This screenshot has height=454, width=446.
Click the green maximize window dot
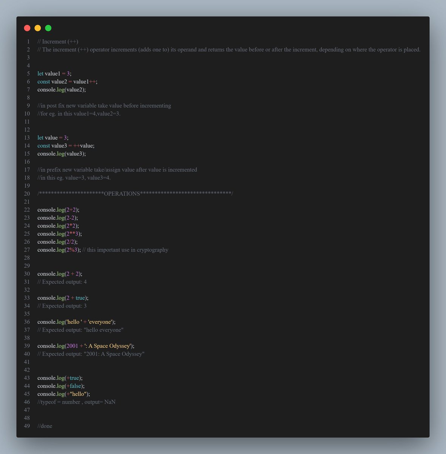coord(48,28)
